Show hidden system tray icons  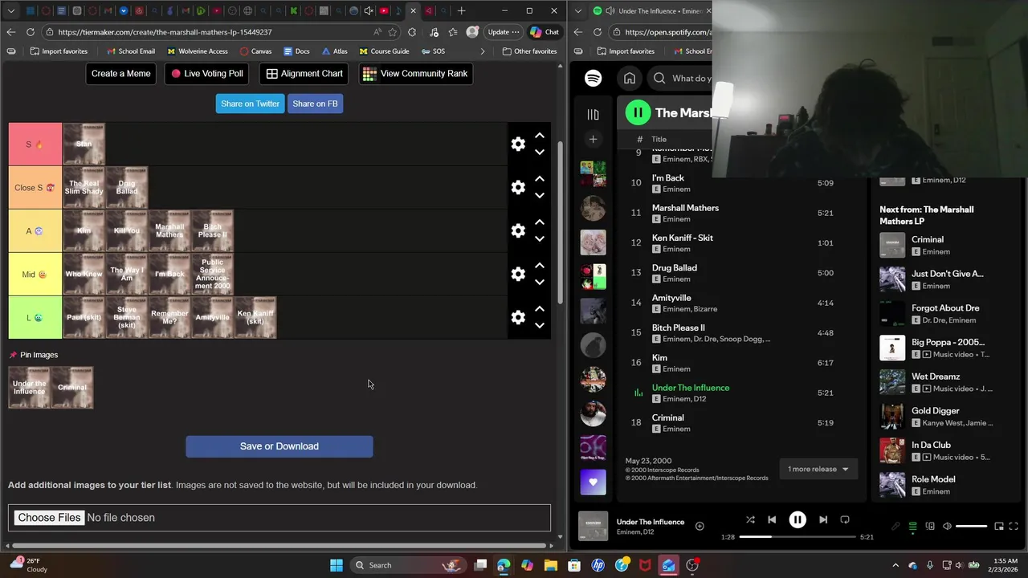tap(895, 565)
